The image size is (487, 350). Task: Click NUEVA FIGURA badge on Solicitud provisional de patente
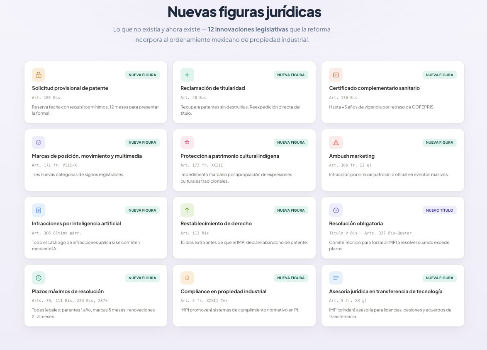(x=142, y=75)
